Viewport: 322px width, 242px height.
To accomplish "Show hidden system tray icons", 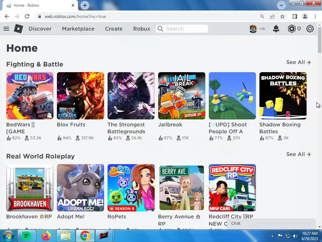I will [x=273, y=236].
